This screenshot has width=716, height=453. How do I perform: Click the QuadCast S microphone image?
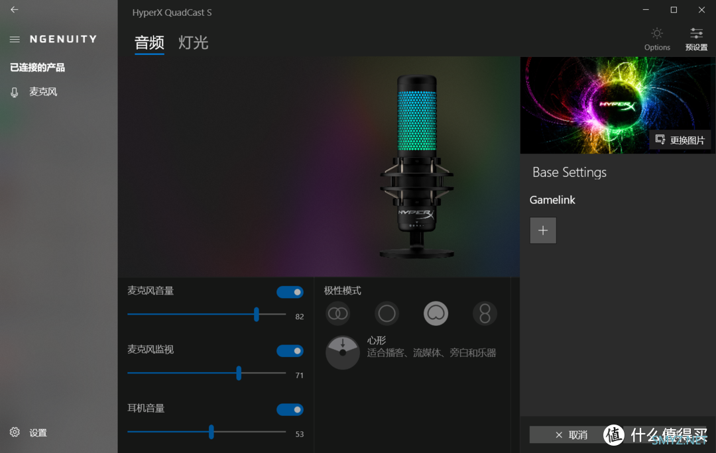(417, 166)
